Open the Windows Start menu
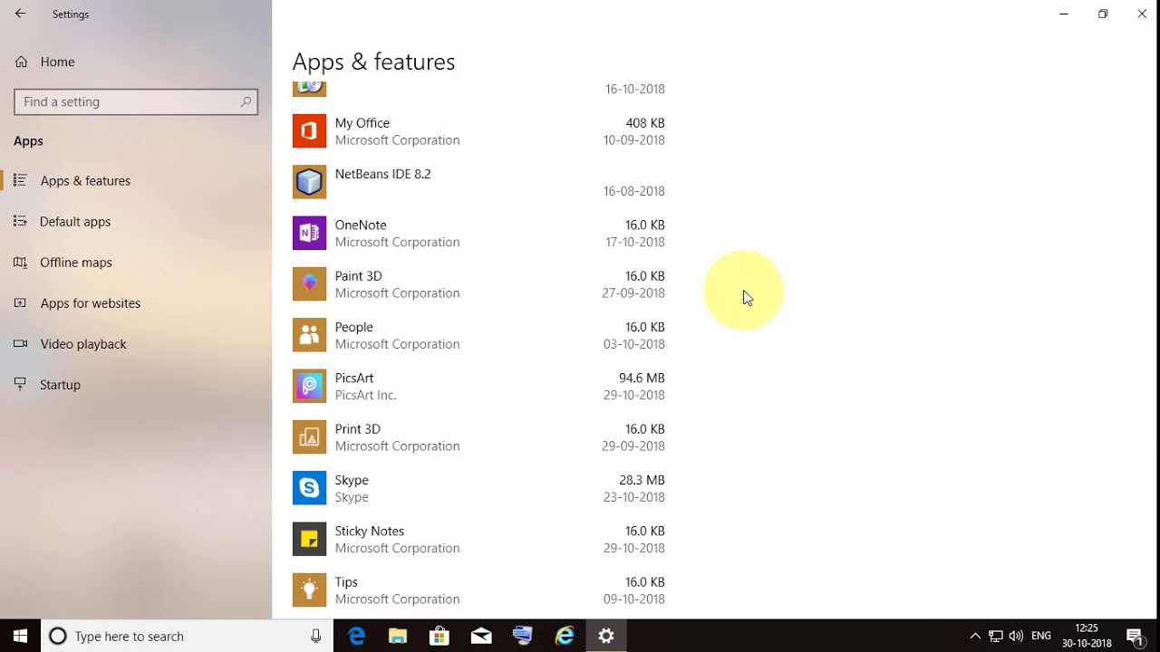Image resolution: width=1160 pixels, height=652 pixels. pos(20,636)
